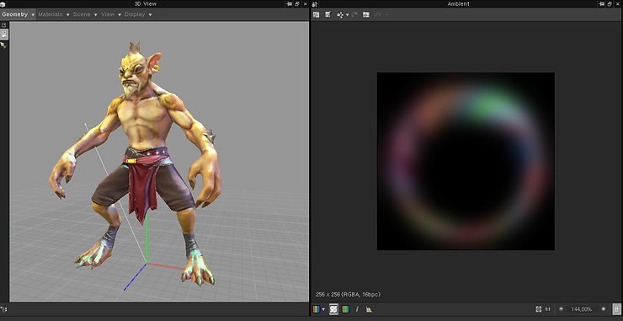
Task: Click the UV label in 2D toolbar
Action: point(377,14)
